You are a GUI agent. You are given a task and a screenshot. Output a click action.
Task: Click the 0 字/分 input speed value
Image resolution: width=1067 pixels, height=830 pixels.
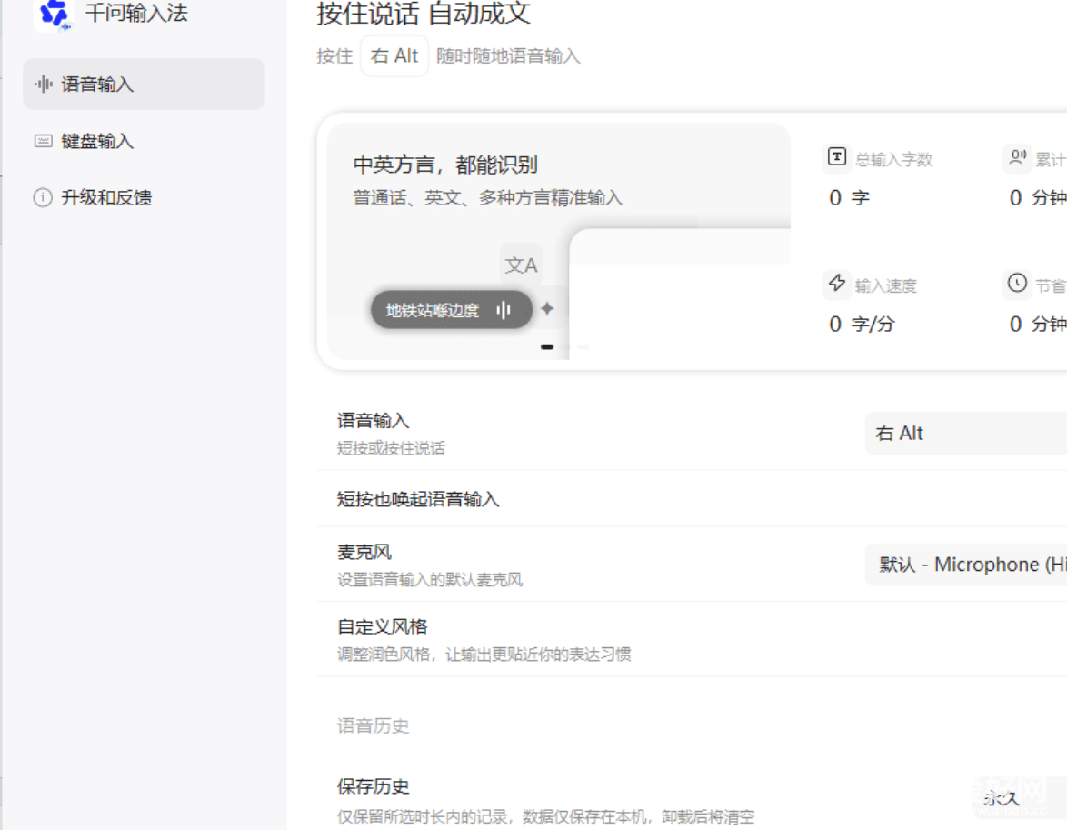[862, 324]
